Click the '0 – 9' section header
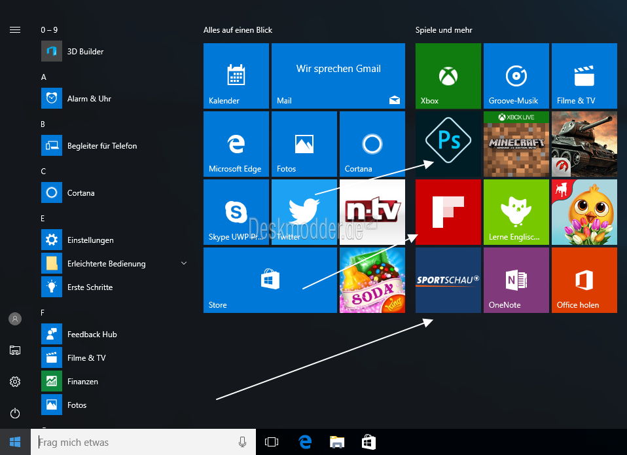 [49, 30]
